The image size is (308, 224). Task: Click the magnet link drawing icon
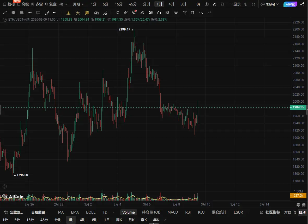(176, 13)
